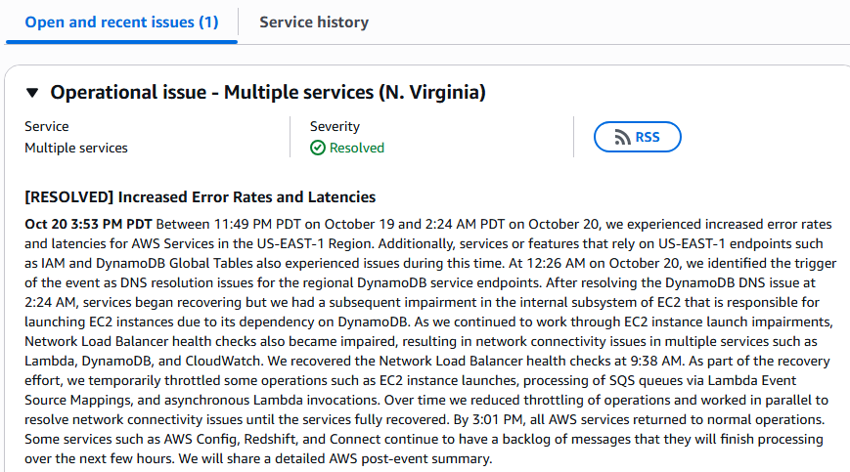Viewport: 850px width, 472px height.
Task: Switch to the Service history tab
Action: click(313, 21)
